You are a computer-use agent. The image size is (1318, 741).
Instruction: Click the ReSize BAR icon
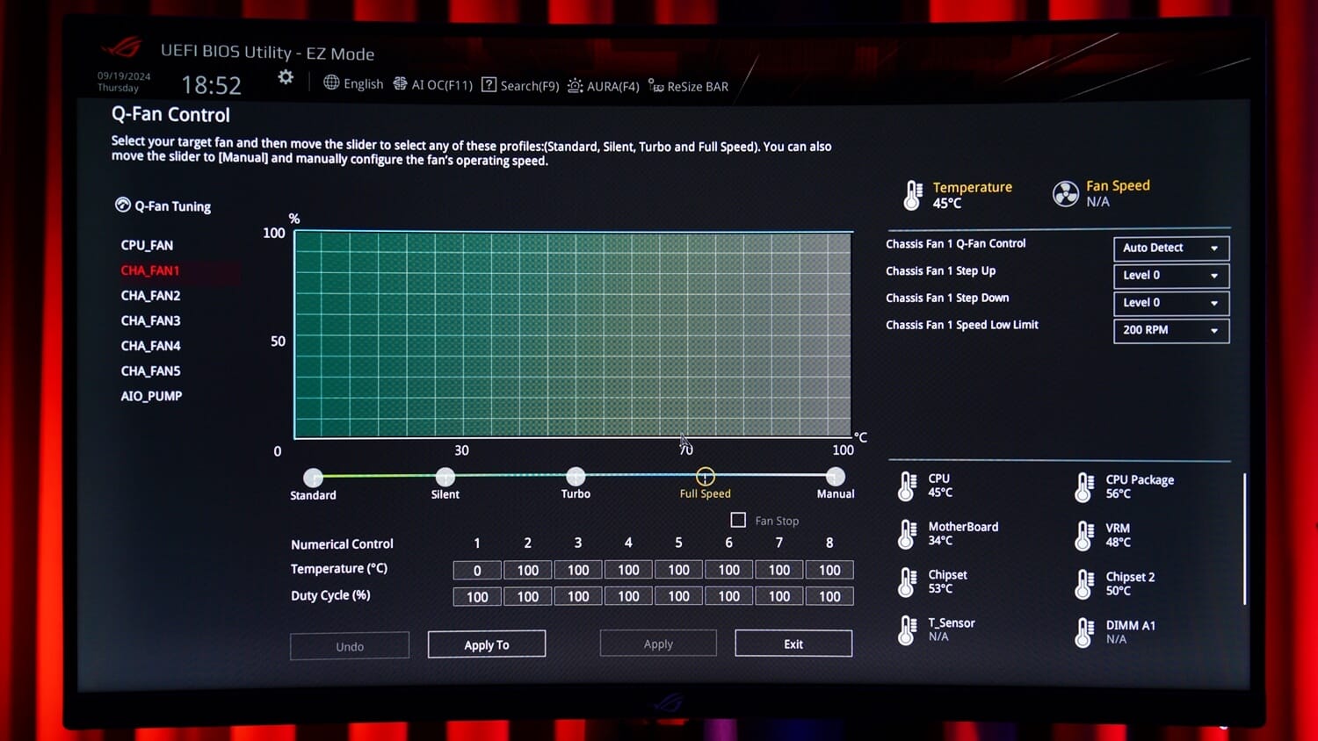point(656,85)
